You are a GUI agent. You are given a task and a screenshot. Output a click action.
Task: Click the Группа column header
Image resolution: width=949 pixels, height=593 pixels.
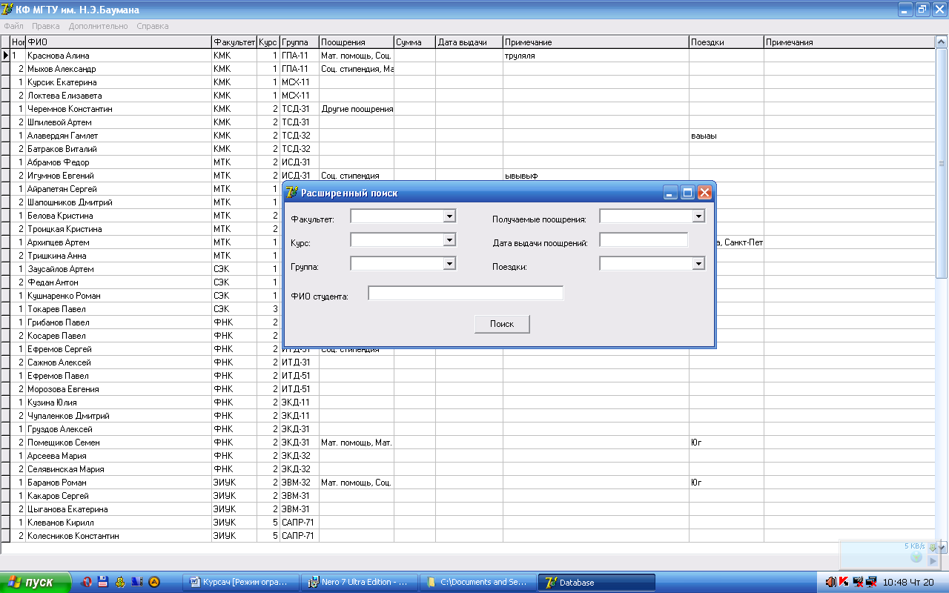pos(300,42)
